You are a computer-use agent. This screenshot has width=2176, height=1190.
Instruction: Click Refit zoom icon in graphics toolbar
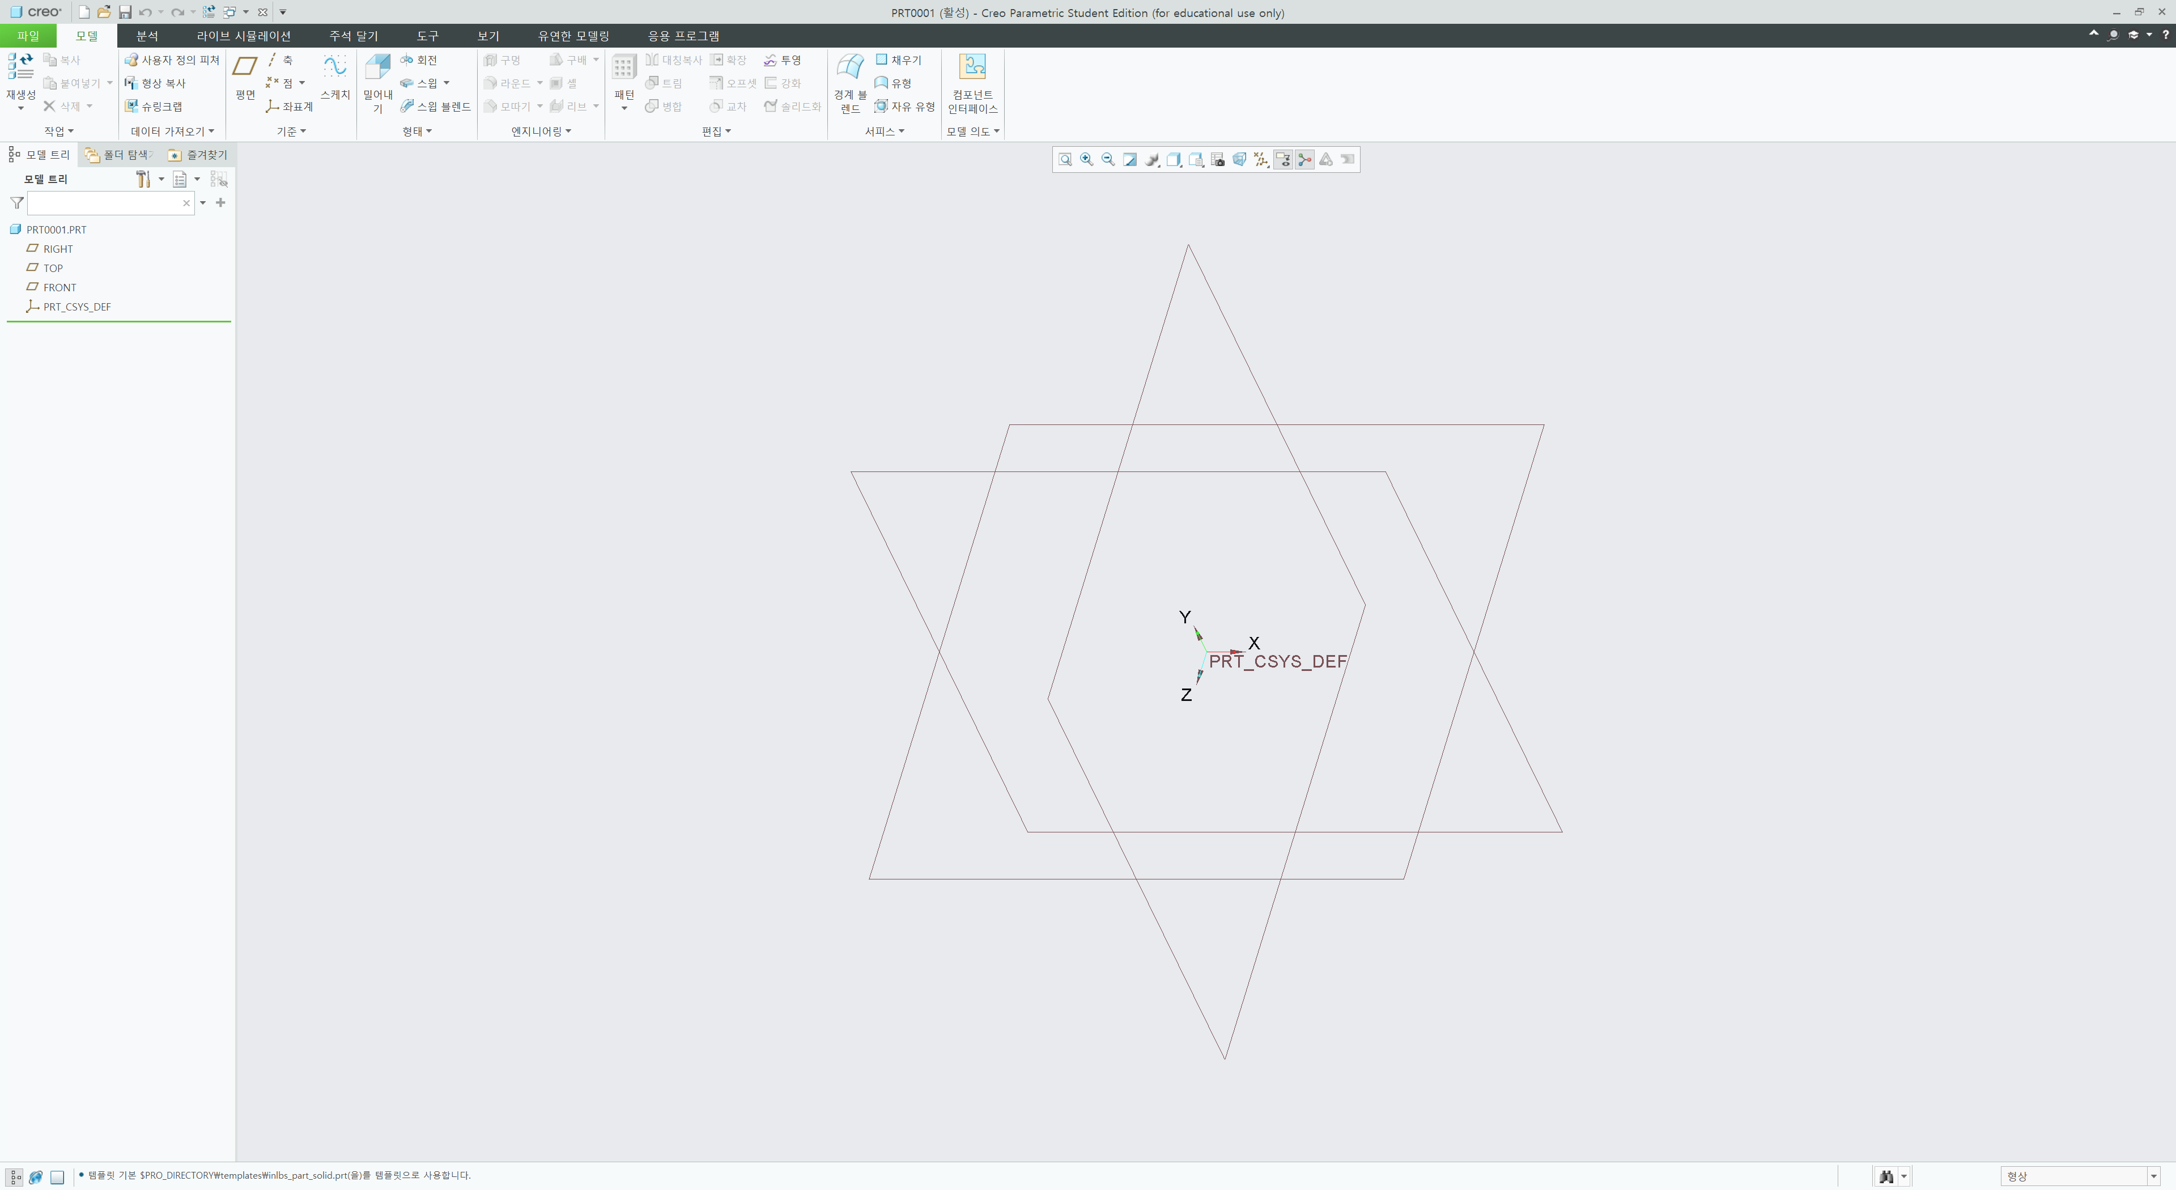tap(1065, 160)
